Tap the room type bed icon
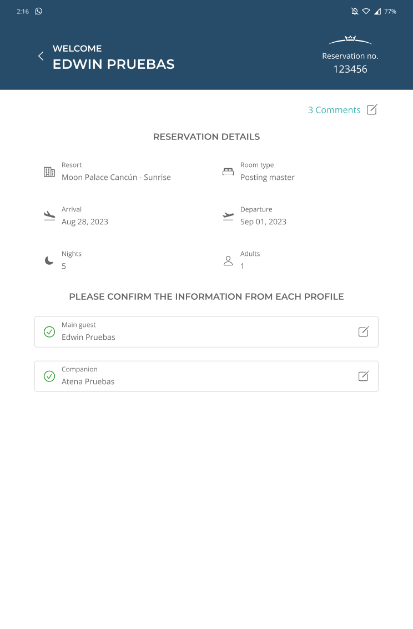This screenshot has height=629, width=413. click(228, 172)
